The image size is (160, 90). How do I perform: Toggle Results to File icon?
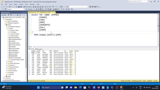[x=58, y=9]
